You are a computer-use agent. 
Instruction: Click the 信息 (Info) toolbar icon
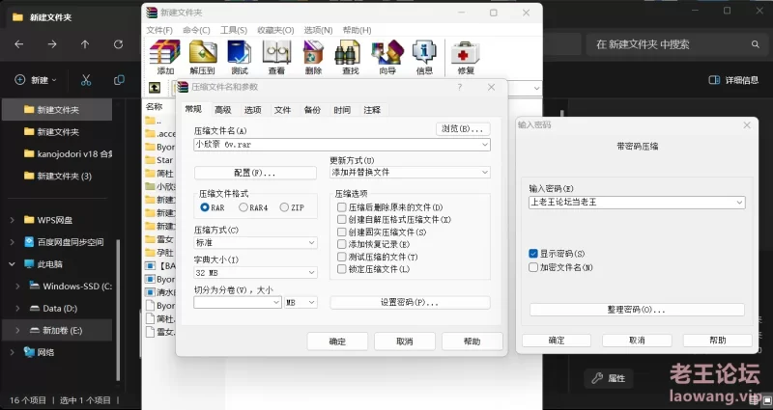coord(424,57)
